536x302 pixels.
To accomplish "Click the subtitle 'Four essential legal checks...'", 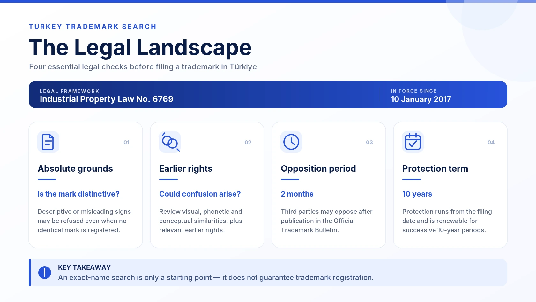I will pos(143,67).
